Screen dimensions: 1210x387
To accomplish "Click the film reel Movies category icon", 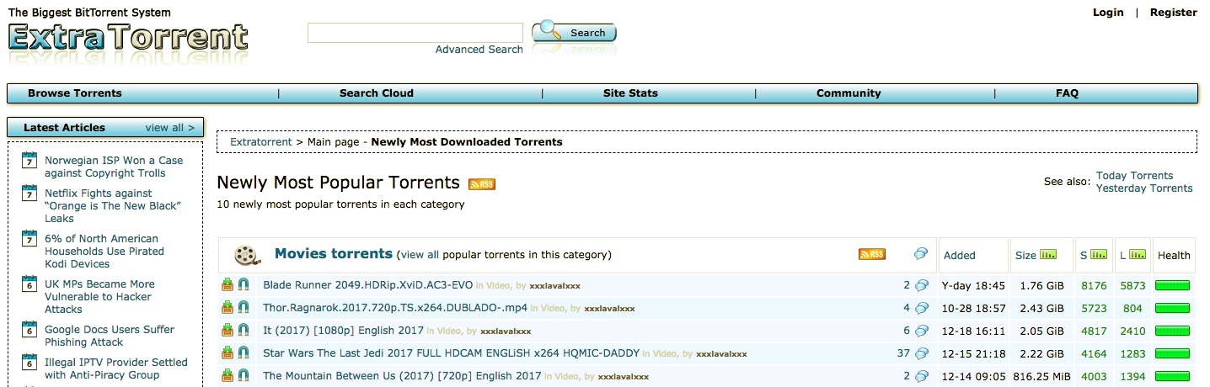I will tap(245, 255).
